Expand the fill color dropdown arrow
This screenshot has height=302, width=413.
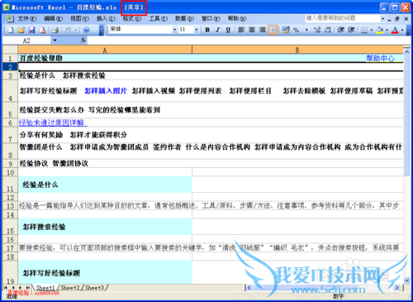[x=387, y=30]
